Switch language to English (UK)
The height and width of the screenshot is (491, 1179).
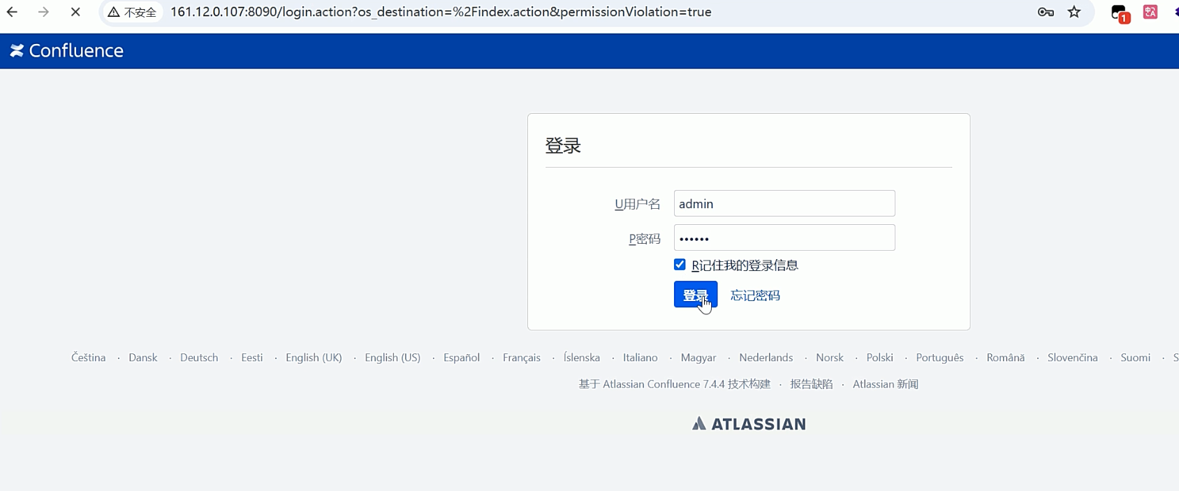pyautogui.click(x=314, y=357)
